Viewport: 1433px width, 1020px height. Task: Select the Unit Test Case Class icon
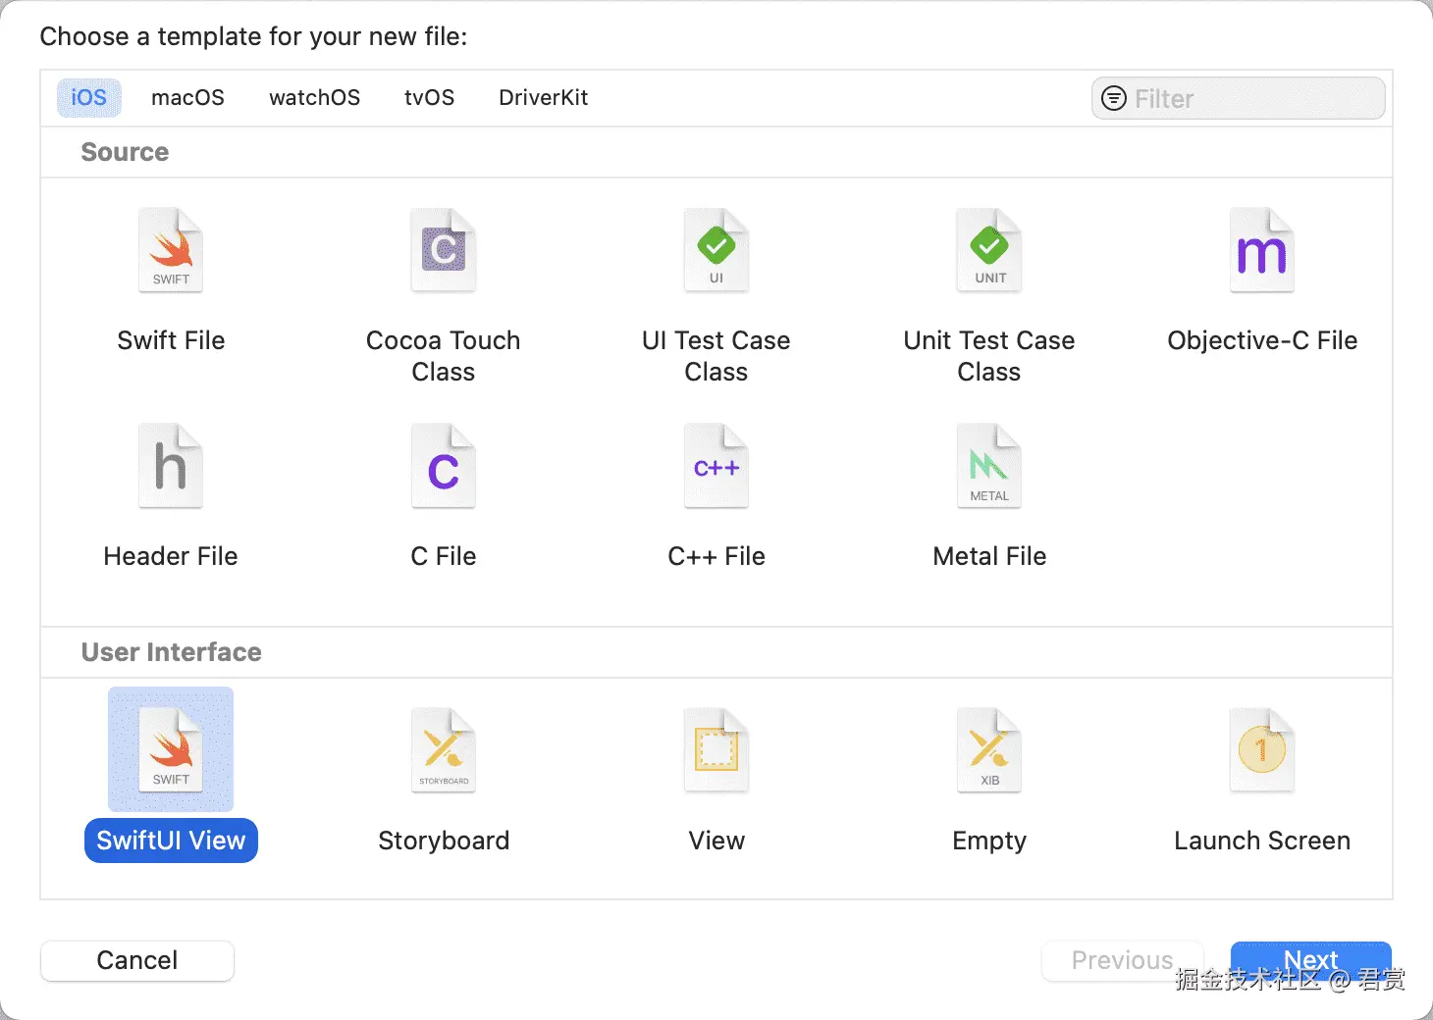(989, 251)
